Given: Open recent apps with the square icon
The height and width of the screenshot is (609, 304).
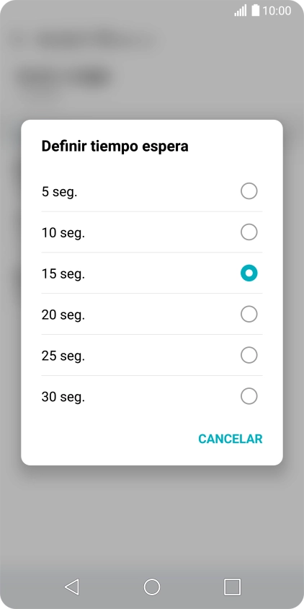Looking at the screenshot, I should click(x=232, y=587).
